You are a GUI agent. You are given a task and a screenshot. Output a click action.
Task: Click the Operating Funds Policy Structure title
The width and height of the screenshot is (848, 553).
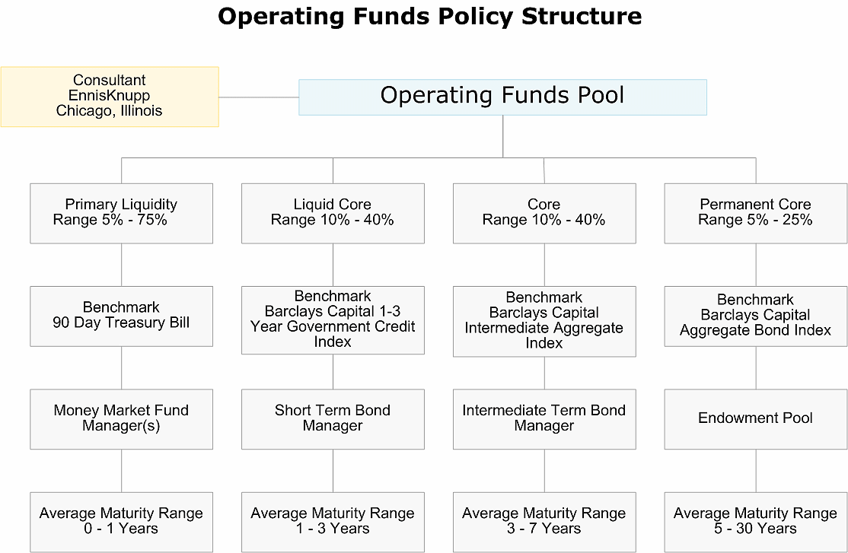pos(430,16)
